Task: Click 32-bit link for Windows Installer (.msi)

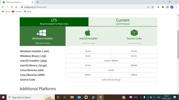Action: (x=88, y=51)
